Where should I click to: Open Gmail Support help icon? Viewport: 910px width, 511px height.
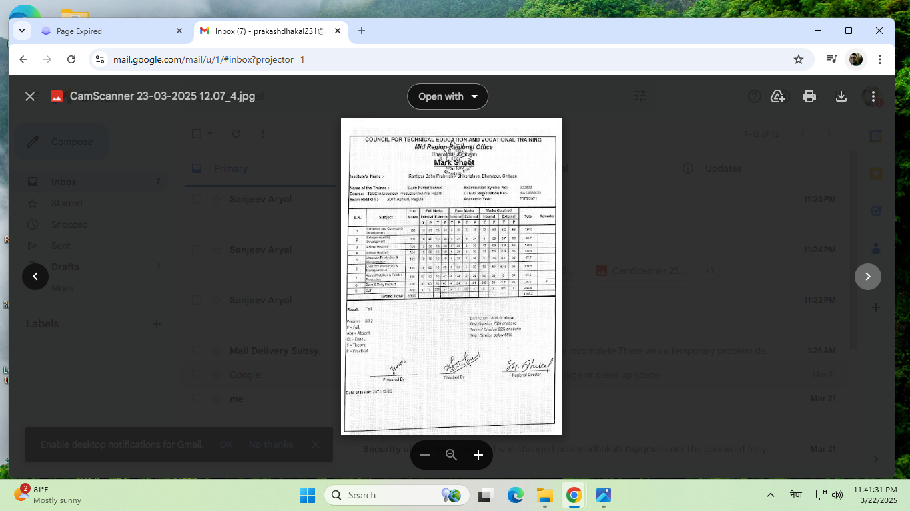pyautogui.click(x=755, y=96)
